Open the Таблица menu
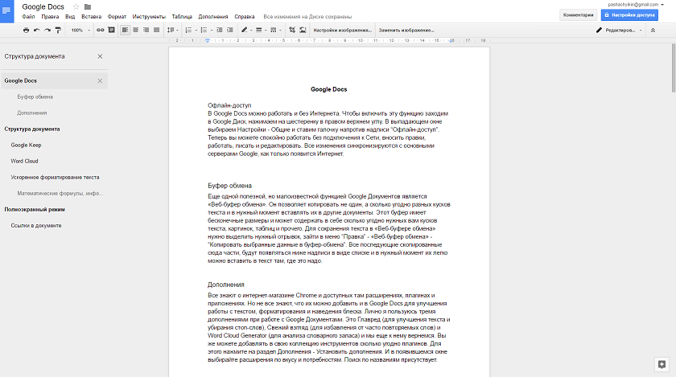 coord(182,17)
